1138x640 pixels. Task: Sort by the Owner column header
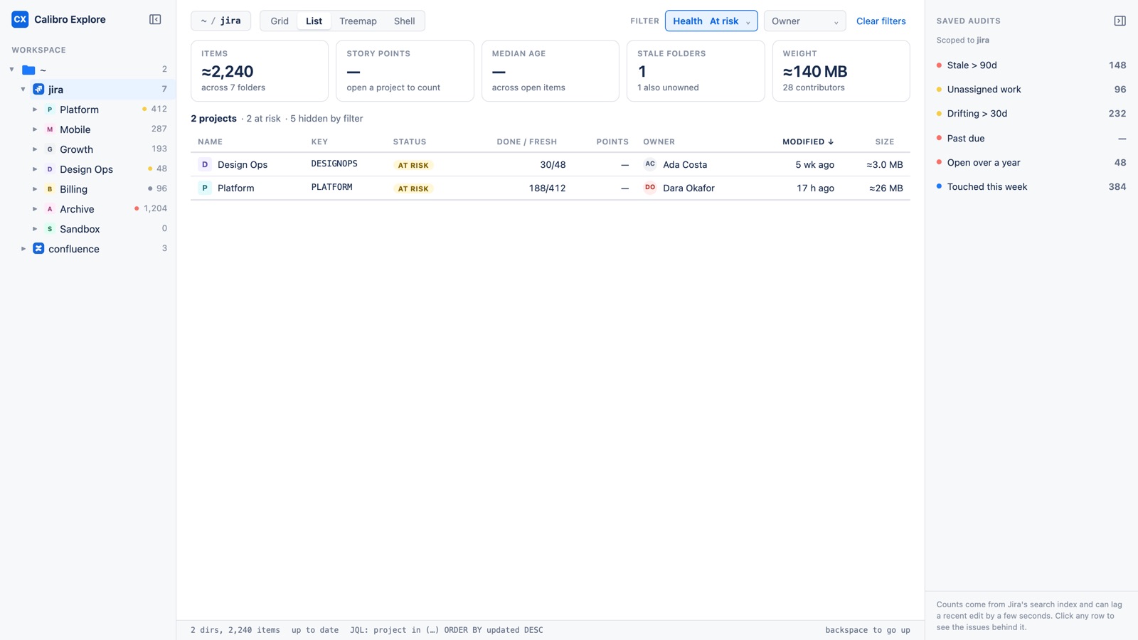coord(659,142)
